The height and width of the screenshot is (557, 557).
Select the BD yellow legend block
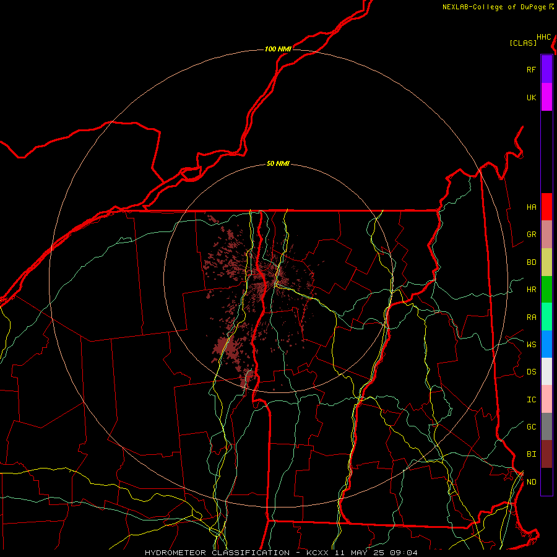pos(546,262)
